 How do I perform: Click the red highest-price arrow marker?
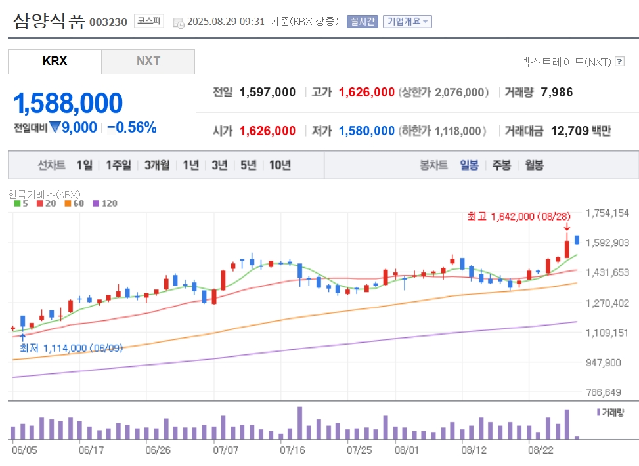(567, 227)
